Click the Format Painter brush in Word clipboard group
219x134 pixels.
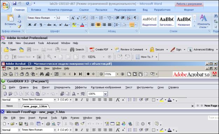coord(19,26)
